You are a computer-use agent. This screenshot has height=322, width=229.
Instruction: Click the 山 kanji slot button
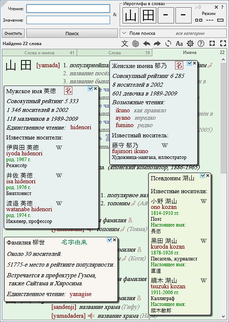coord(131,15)
